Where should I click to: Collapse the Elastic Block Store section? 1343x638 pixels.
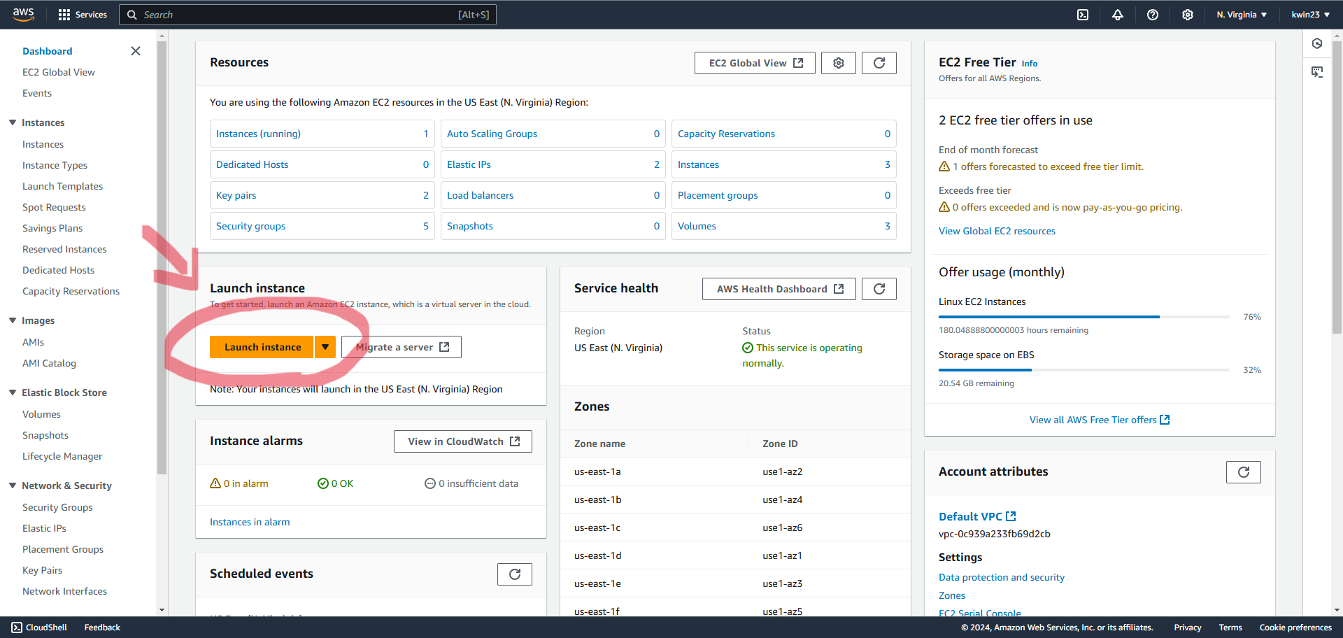coord(13,392)
